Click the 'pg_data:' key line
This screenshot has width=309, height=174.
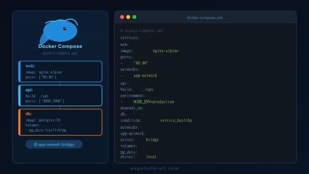coord(129,152)
